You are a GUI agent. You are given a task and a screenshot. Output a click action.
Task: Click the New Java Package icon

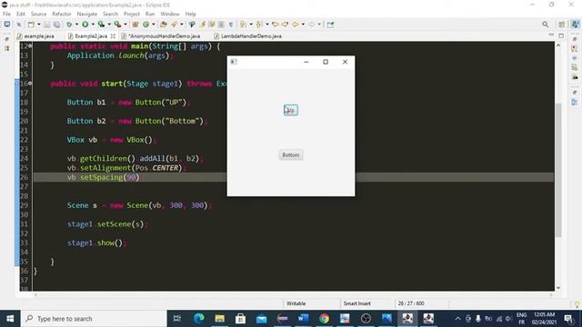click(135, 25)
